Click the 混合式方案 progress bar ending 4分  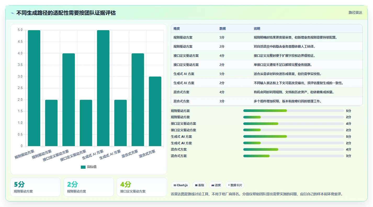(x=293, y=149)
